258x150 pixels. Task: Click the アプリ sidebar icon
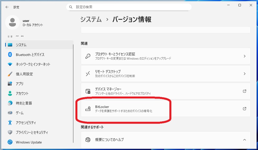click(10, 84)
